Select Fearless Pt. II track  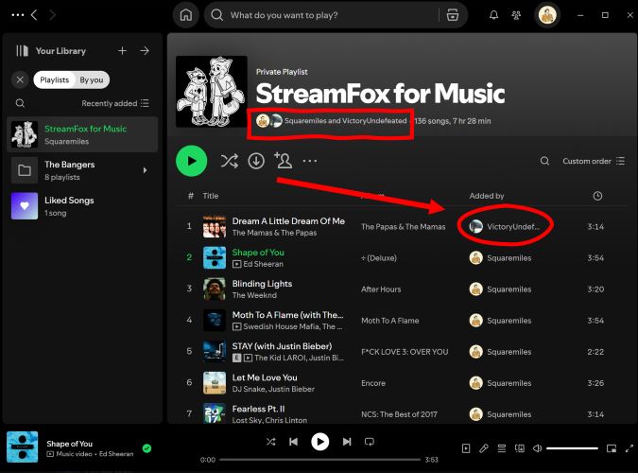[258, 409]
